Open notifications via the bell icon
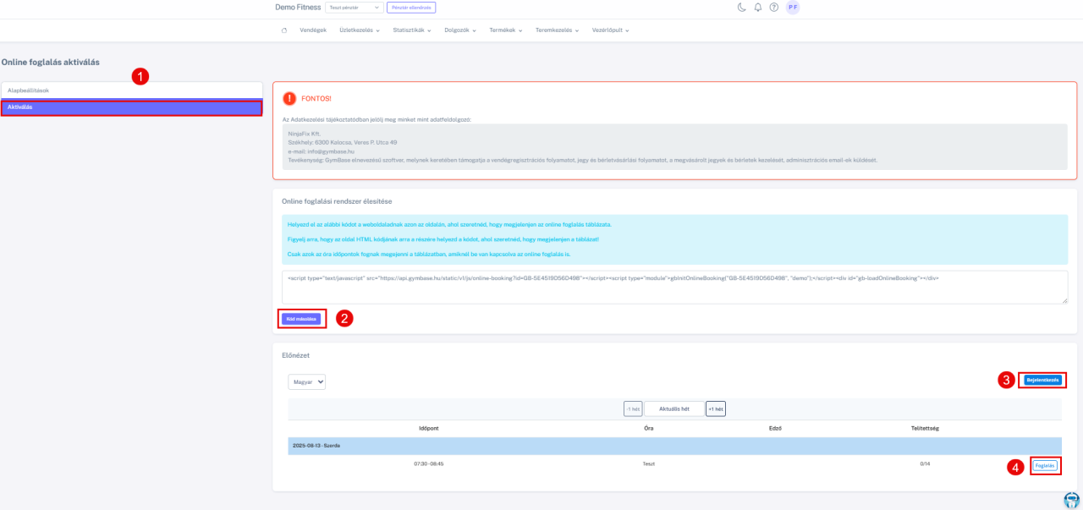1083x510 pixels. point(758,8)
